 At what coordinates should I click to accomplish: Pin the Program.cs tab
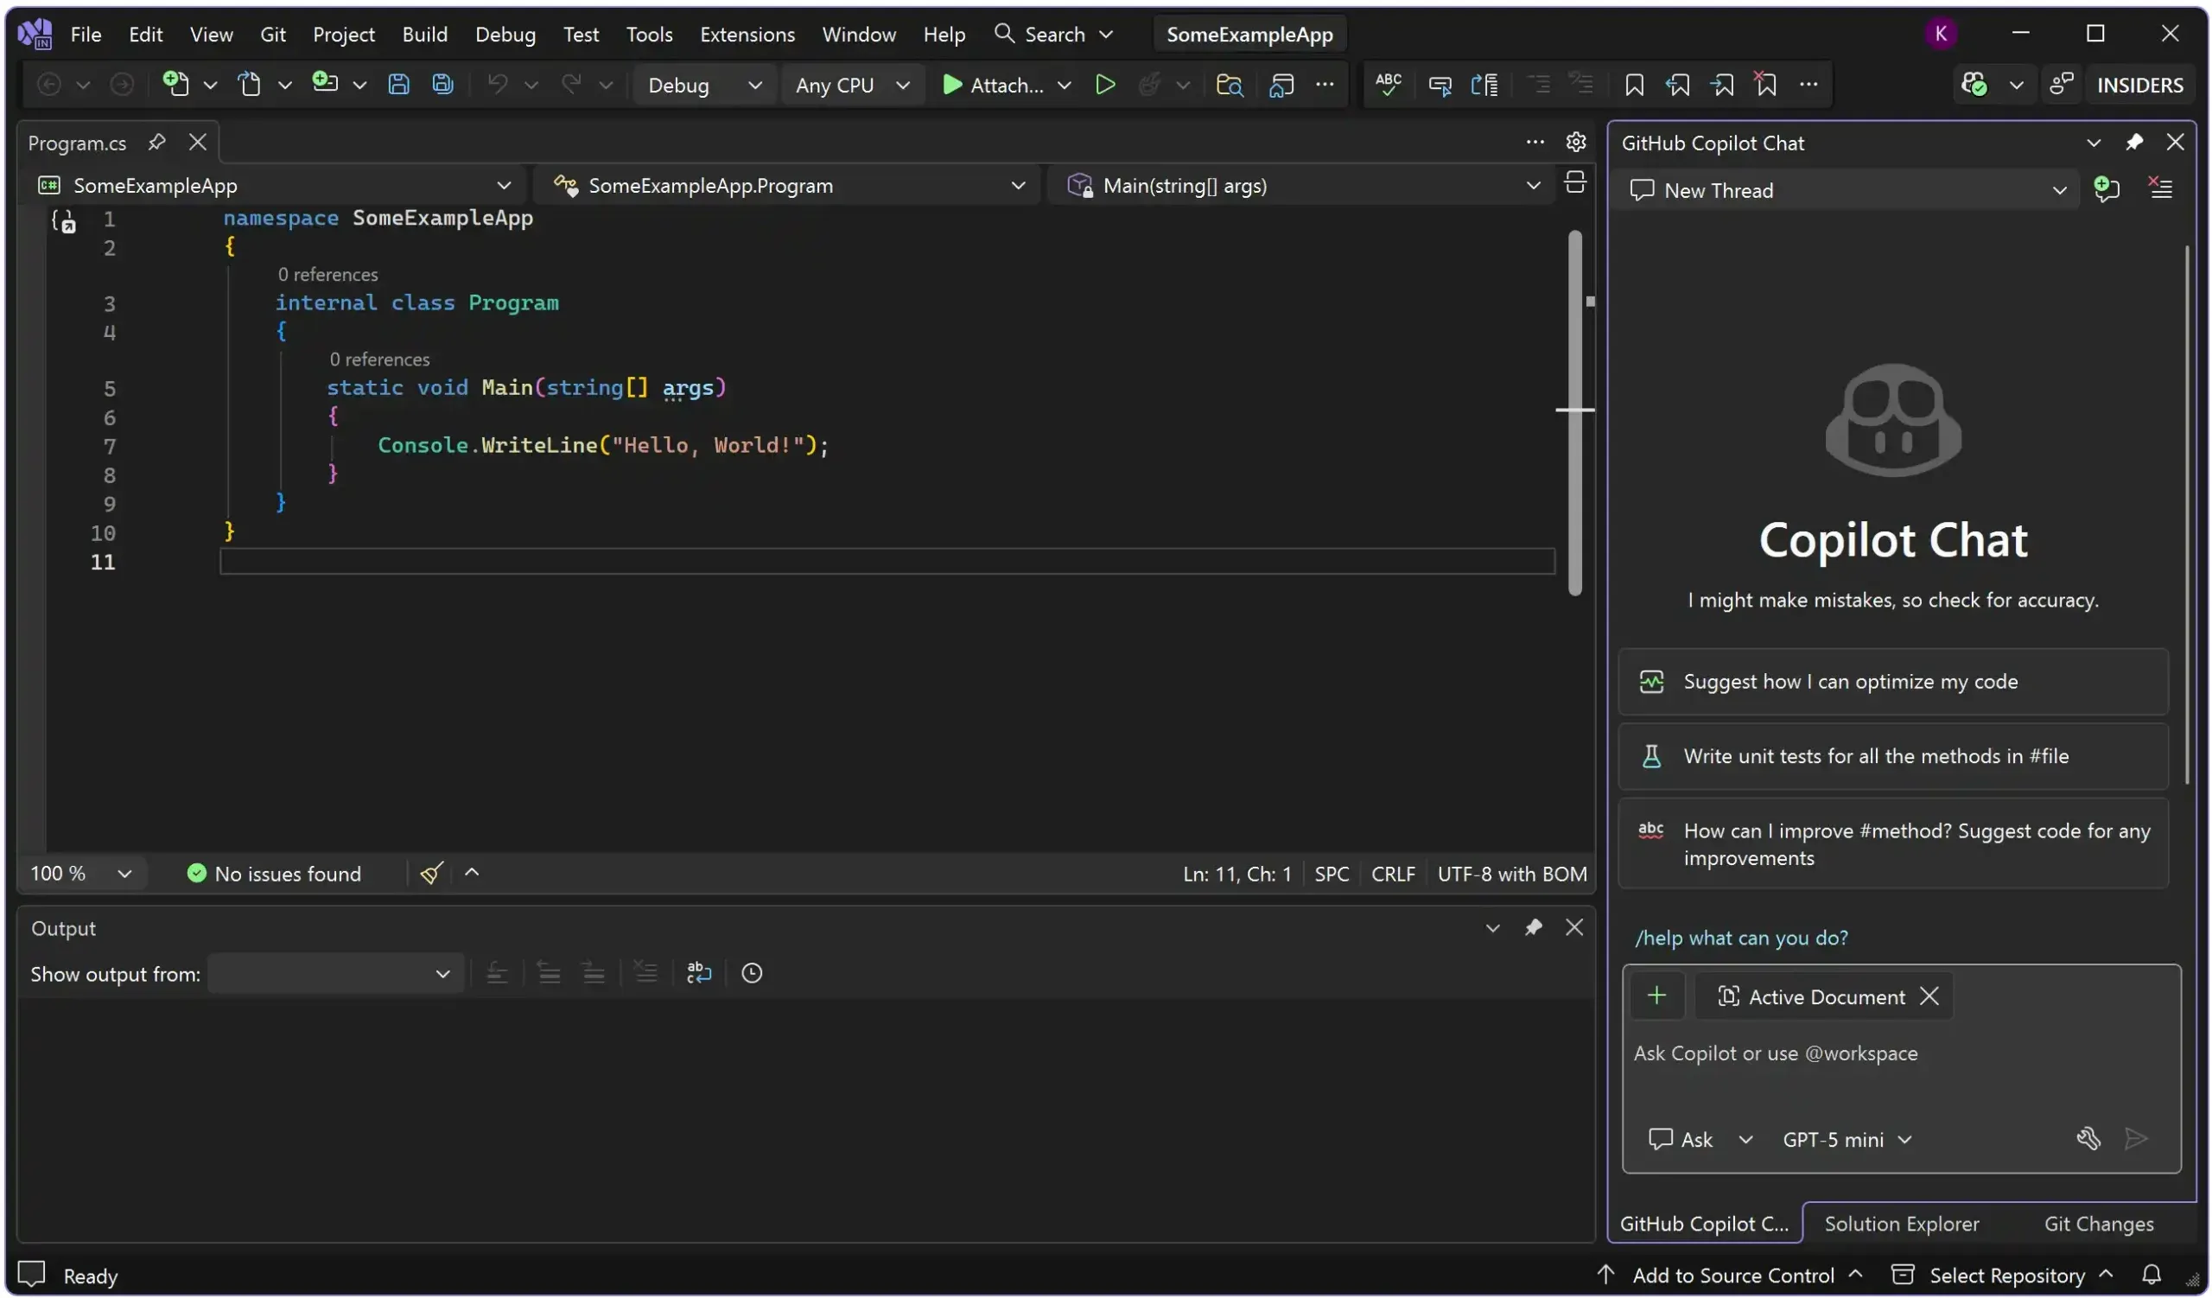[157, 143]
